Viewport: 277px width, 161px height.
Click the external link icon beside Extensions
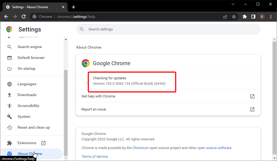coord(43,143)
